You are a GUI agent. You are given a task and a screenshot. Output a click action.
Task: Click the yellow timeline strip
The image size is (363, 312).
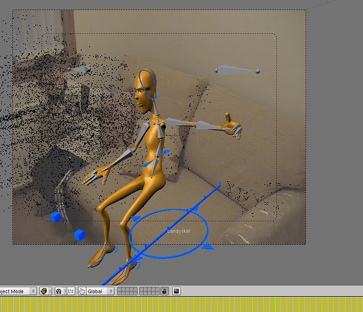(181, 305)
